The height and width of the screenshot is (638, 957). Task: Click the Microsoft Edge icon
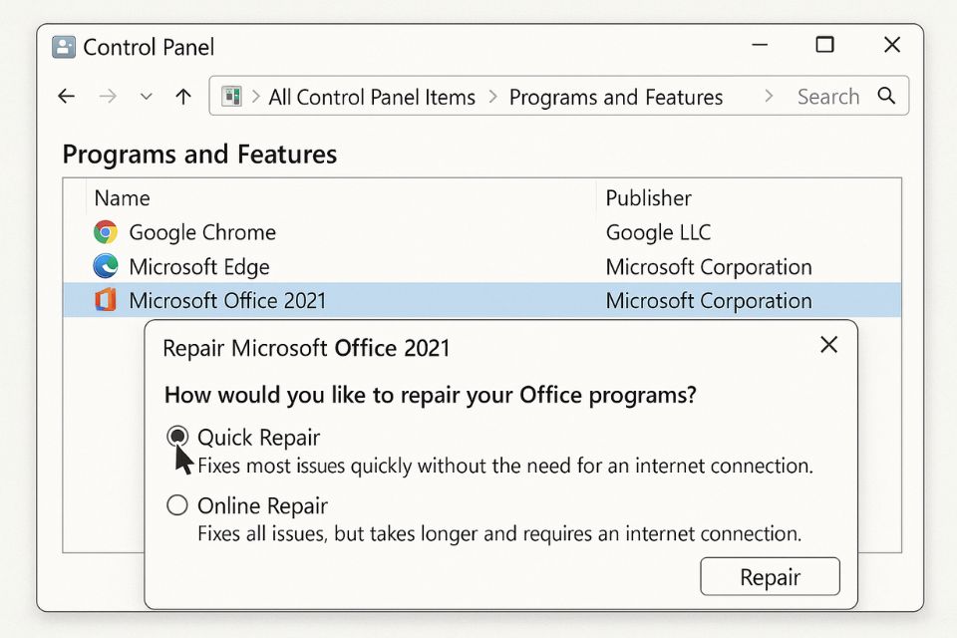tap(107, 266)
